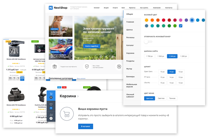Click the Узнать подробнее banner button
This screenshot has width=209, height=137.
(x=92, y=46)
